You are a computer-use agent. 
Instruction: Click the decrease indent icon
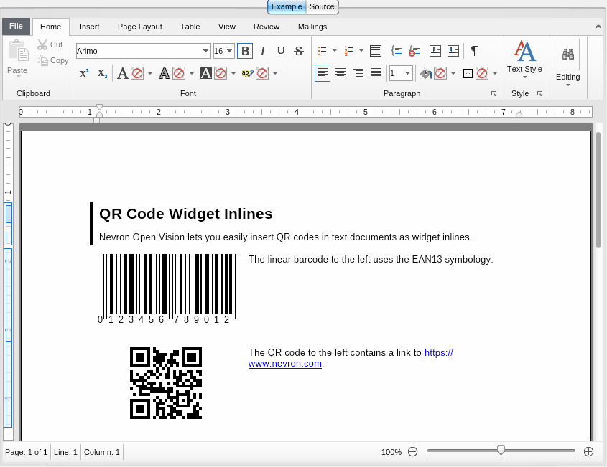click(453, 51)
